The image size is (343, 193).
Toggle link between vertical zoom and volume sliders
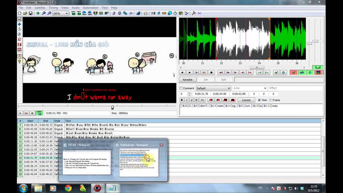(318, 67)
